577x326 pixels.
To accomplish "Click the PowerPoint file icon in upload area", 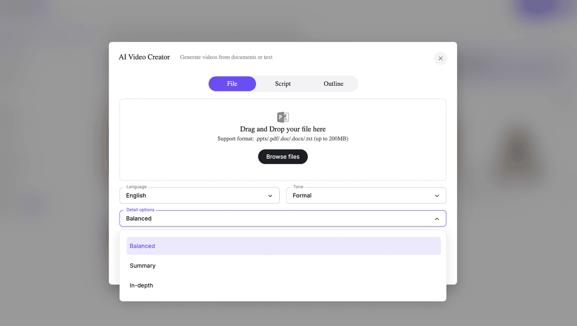I will (283, 117).
